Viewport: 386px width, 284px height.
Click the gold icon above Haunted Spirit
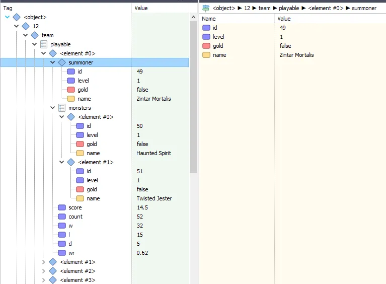click(80, 144)
